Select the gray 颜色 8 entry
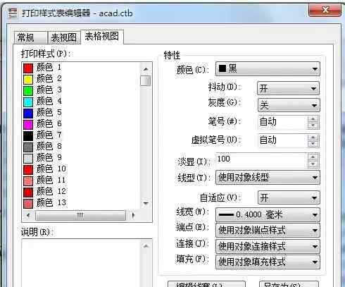Screen dimensions: 345x287 coord(43,147)
